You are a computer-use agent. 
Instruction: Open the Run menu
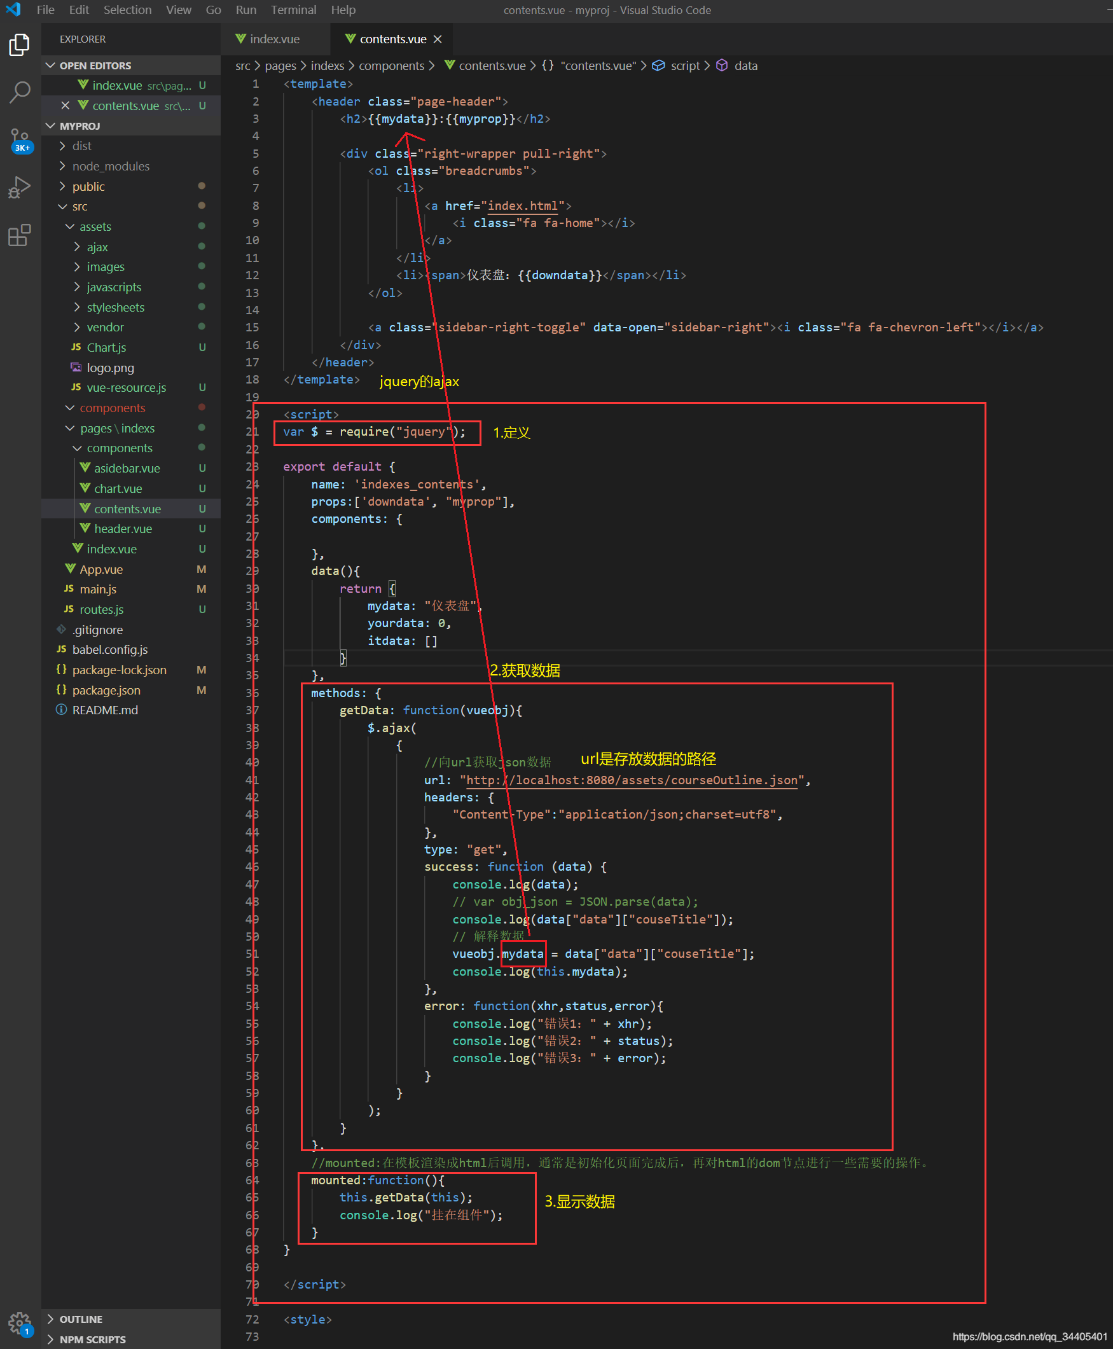point(246,10)
